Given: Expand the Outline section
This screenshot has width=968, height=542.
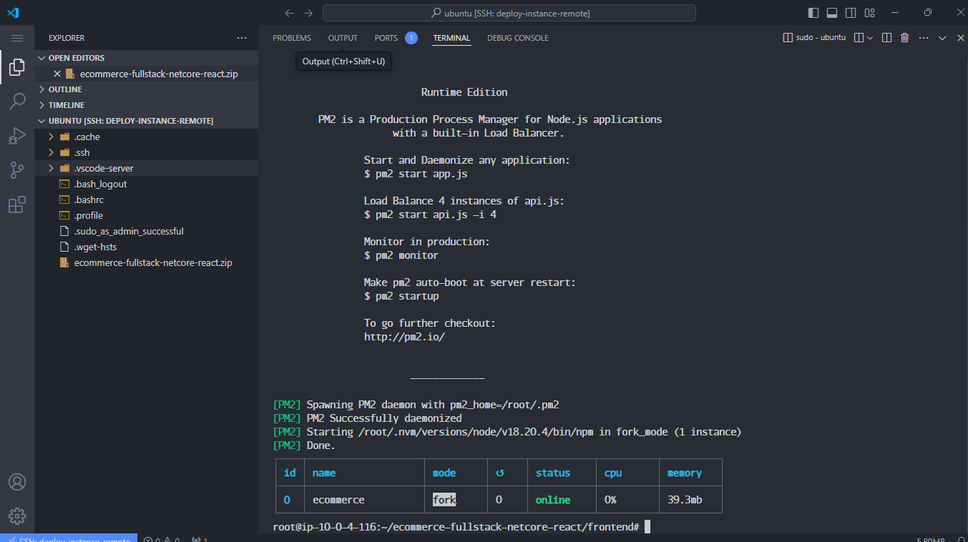Looking at the screenshot, I should [x=146, y=89].
